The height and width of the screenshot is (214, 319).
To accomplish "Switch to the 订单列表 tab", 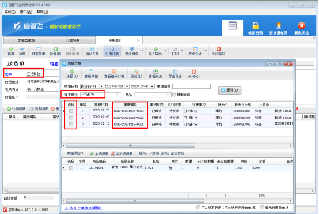I will click(x=73, y=40).
